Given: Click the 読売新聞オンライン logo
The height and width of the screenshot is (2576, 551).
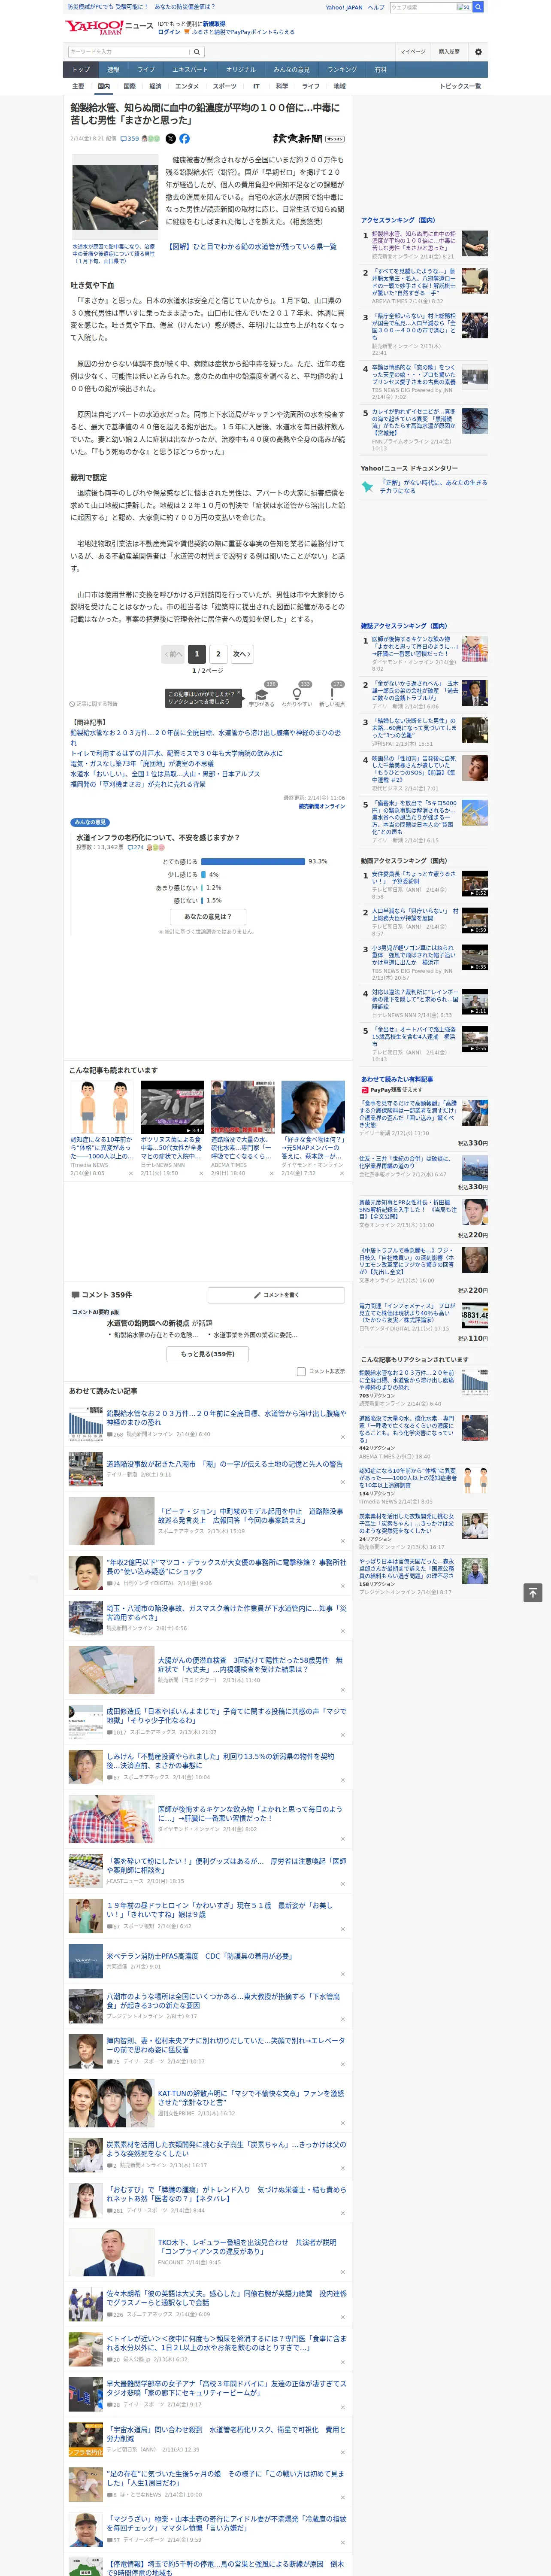Looking at the screenshot, I should (308, 139).
